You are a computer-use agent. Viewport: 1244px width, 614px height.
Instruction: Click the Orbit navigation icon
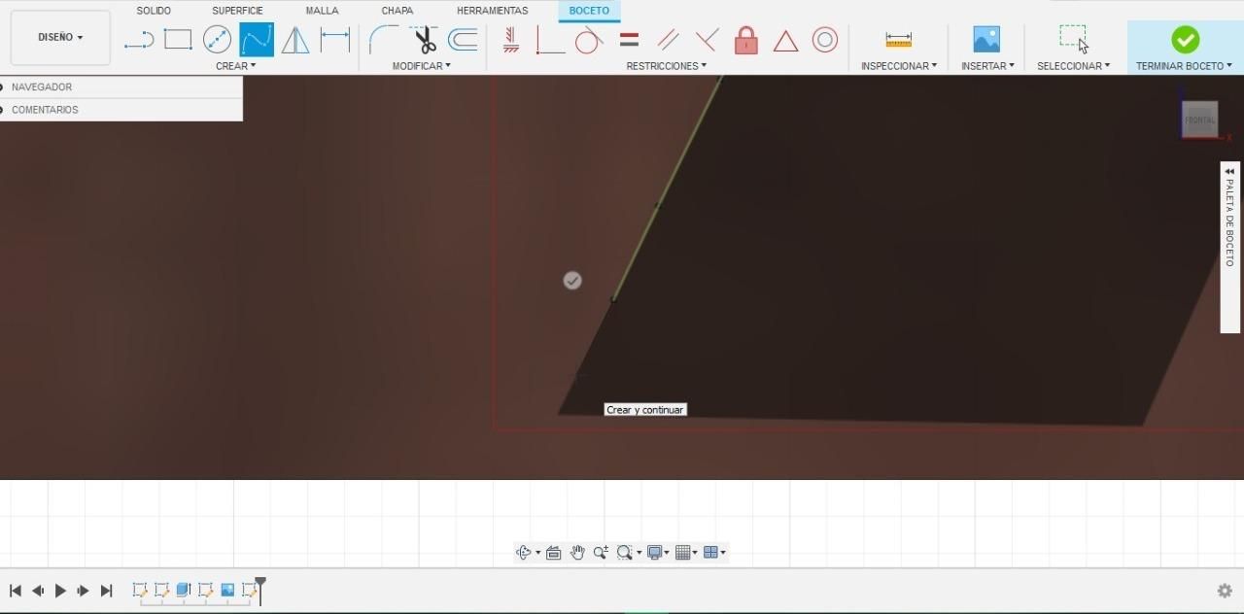[524, 553]
